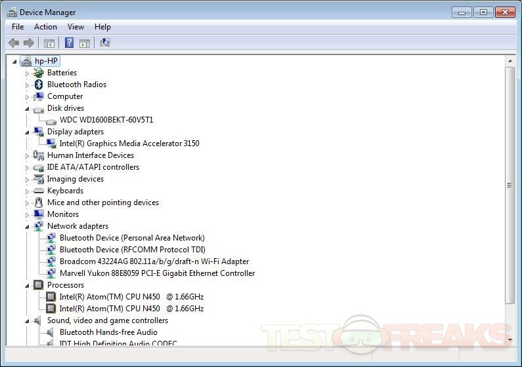Select Broadcom 43224AG Wi-Fi Adapter
The height and width of the screenshot is (367, 522).
(x=154, y=261)
